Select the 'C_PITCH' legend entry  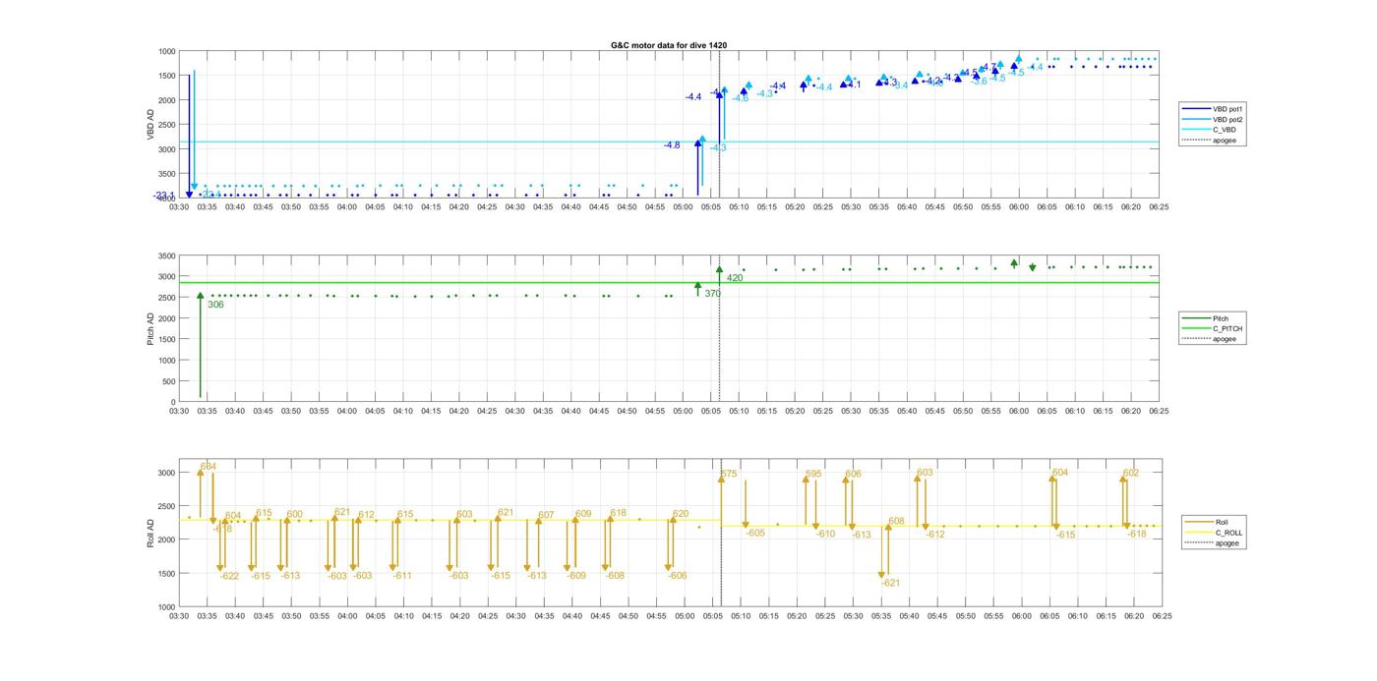[x=1213, y=328]
